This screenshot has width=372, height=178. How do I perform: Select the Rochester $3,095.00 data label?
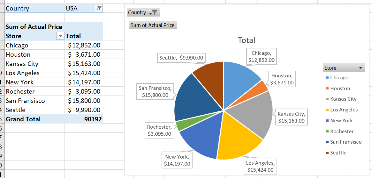click(159, 131)
